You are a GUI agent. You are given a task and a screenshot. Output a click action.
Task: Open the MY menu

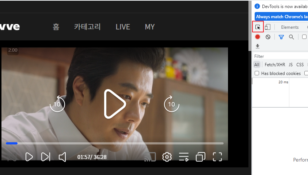pos(150,27)
